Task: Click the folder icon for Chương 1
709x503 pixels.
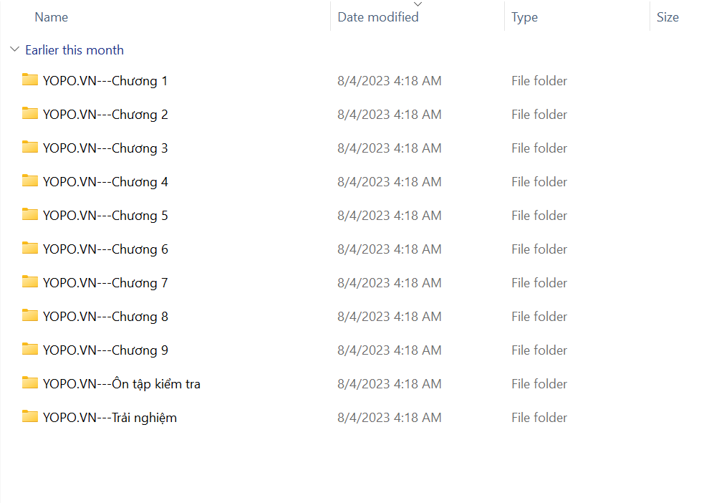Action: point(29,80)
